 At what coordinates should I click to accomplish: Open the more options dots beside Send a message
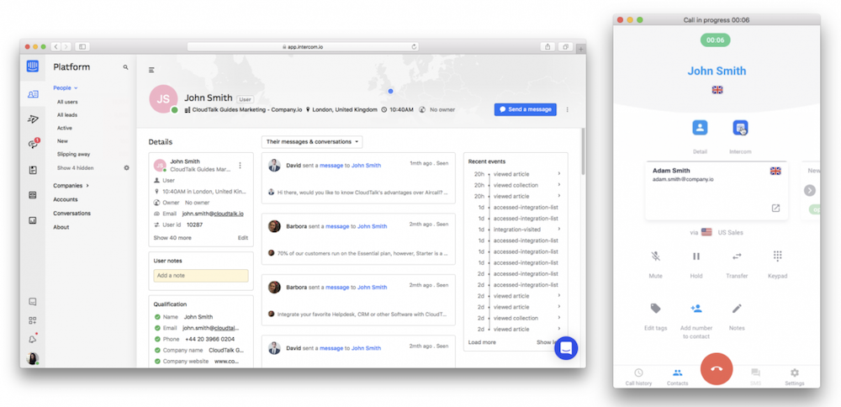point(568,109)
